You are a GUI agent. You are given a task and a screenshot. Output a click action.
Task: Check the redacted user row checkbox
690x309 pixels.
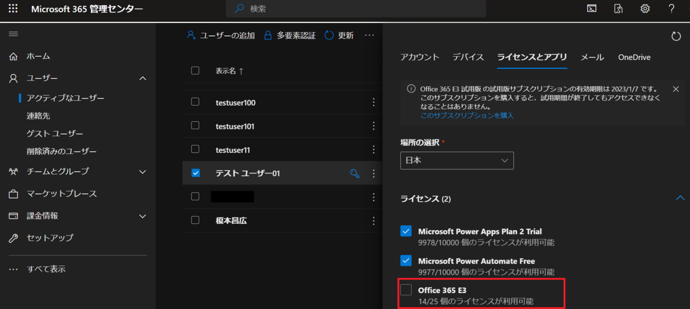click(195, 196)
